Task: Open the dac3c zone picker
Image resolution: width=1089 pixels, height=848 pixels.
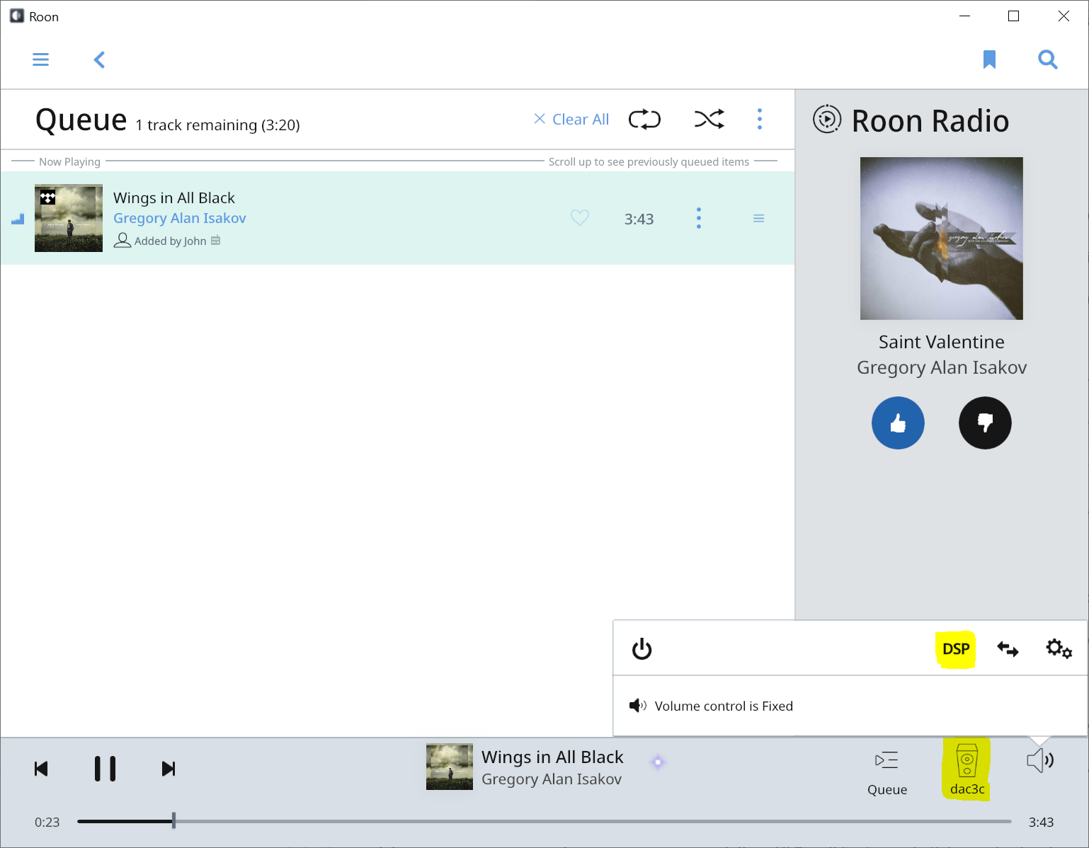Action: point(967,770)
